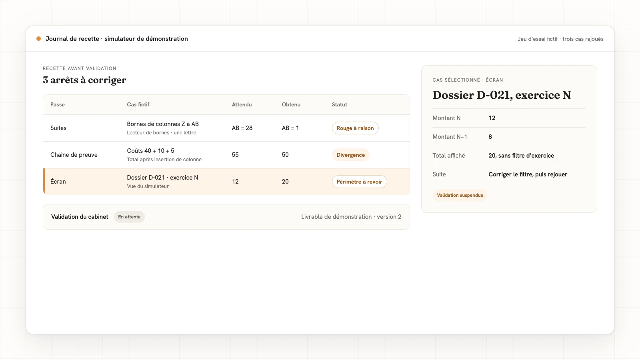Click the 'Obtenu' column header

click(291, 104)
